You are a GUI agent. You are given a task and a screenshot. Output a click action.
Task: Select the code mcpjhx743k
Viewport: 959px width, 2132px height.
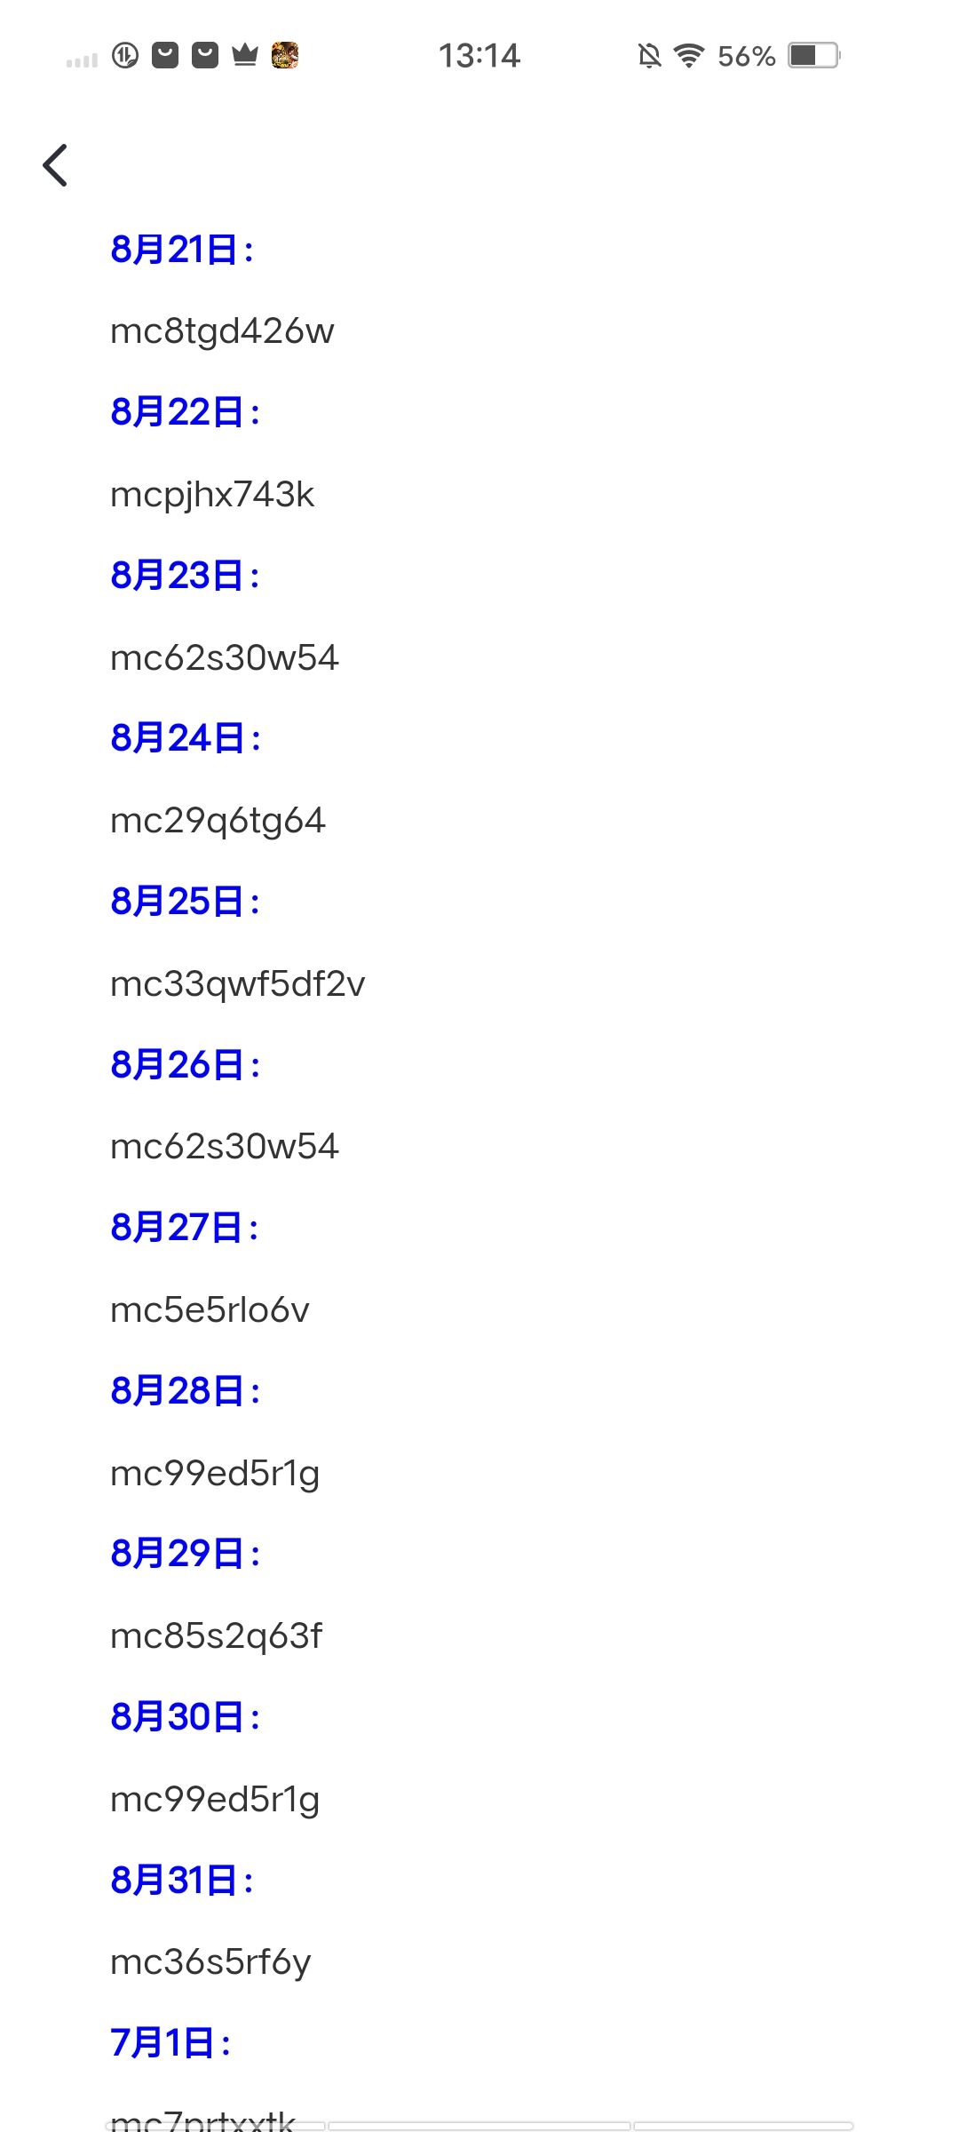(212, 496)
